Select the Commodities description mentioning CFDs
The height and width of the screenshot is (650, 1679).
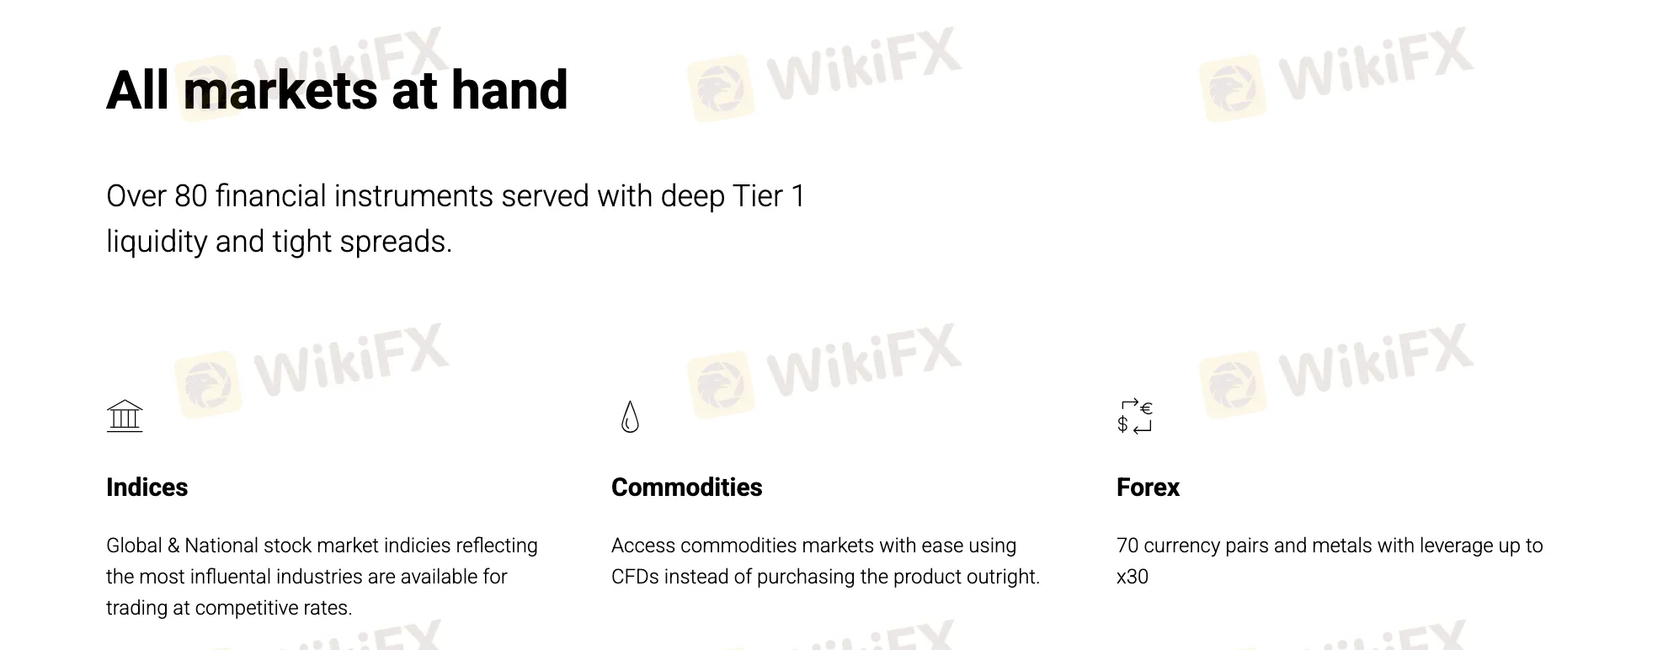click(x=825, y=561)
